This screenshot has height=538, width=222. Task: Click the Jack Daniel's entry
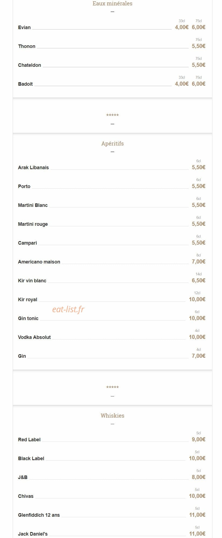[x=33, y=534]
